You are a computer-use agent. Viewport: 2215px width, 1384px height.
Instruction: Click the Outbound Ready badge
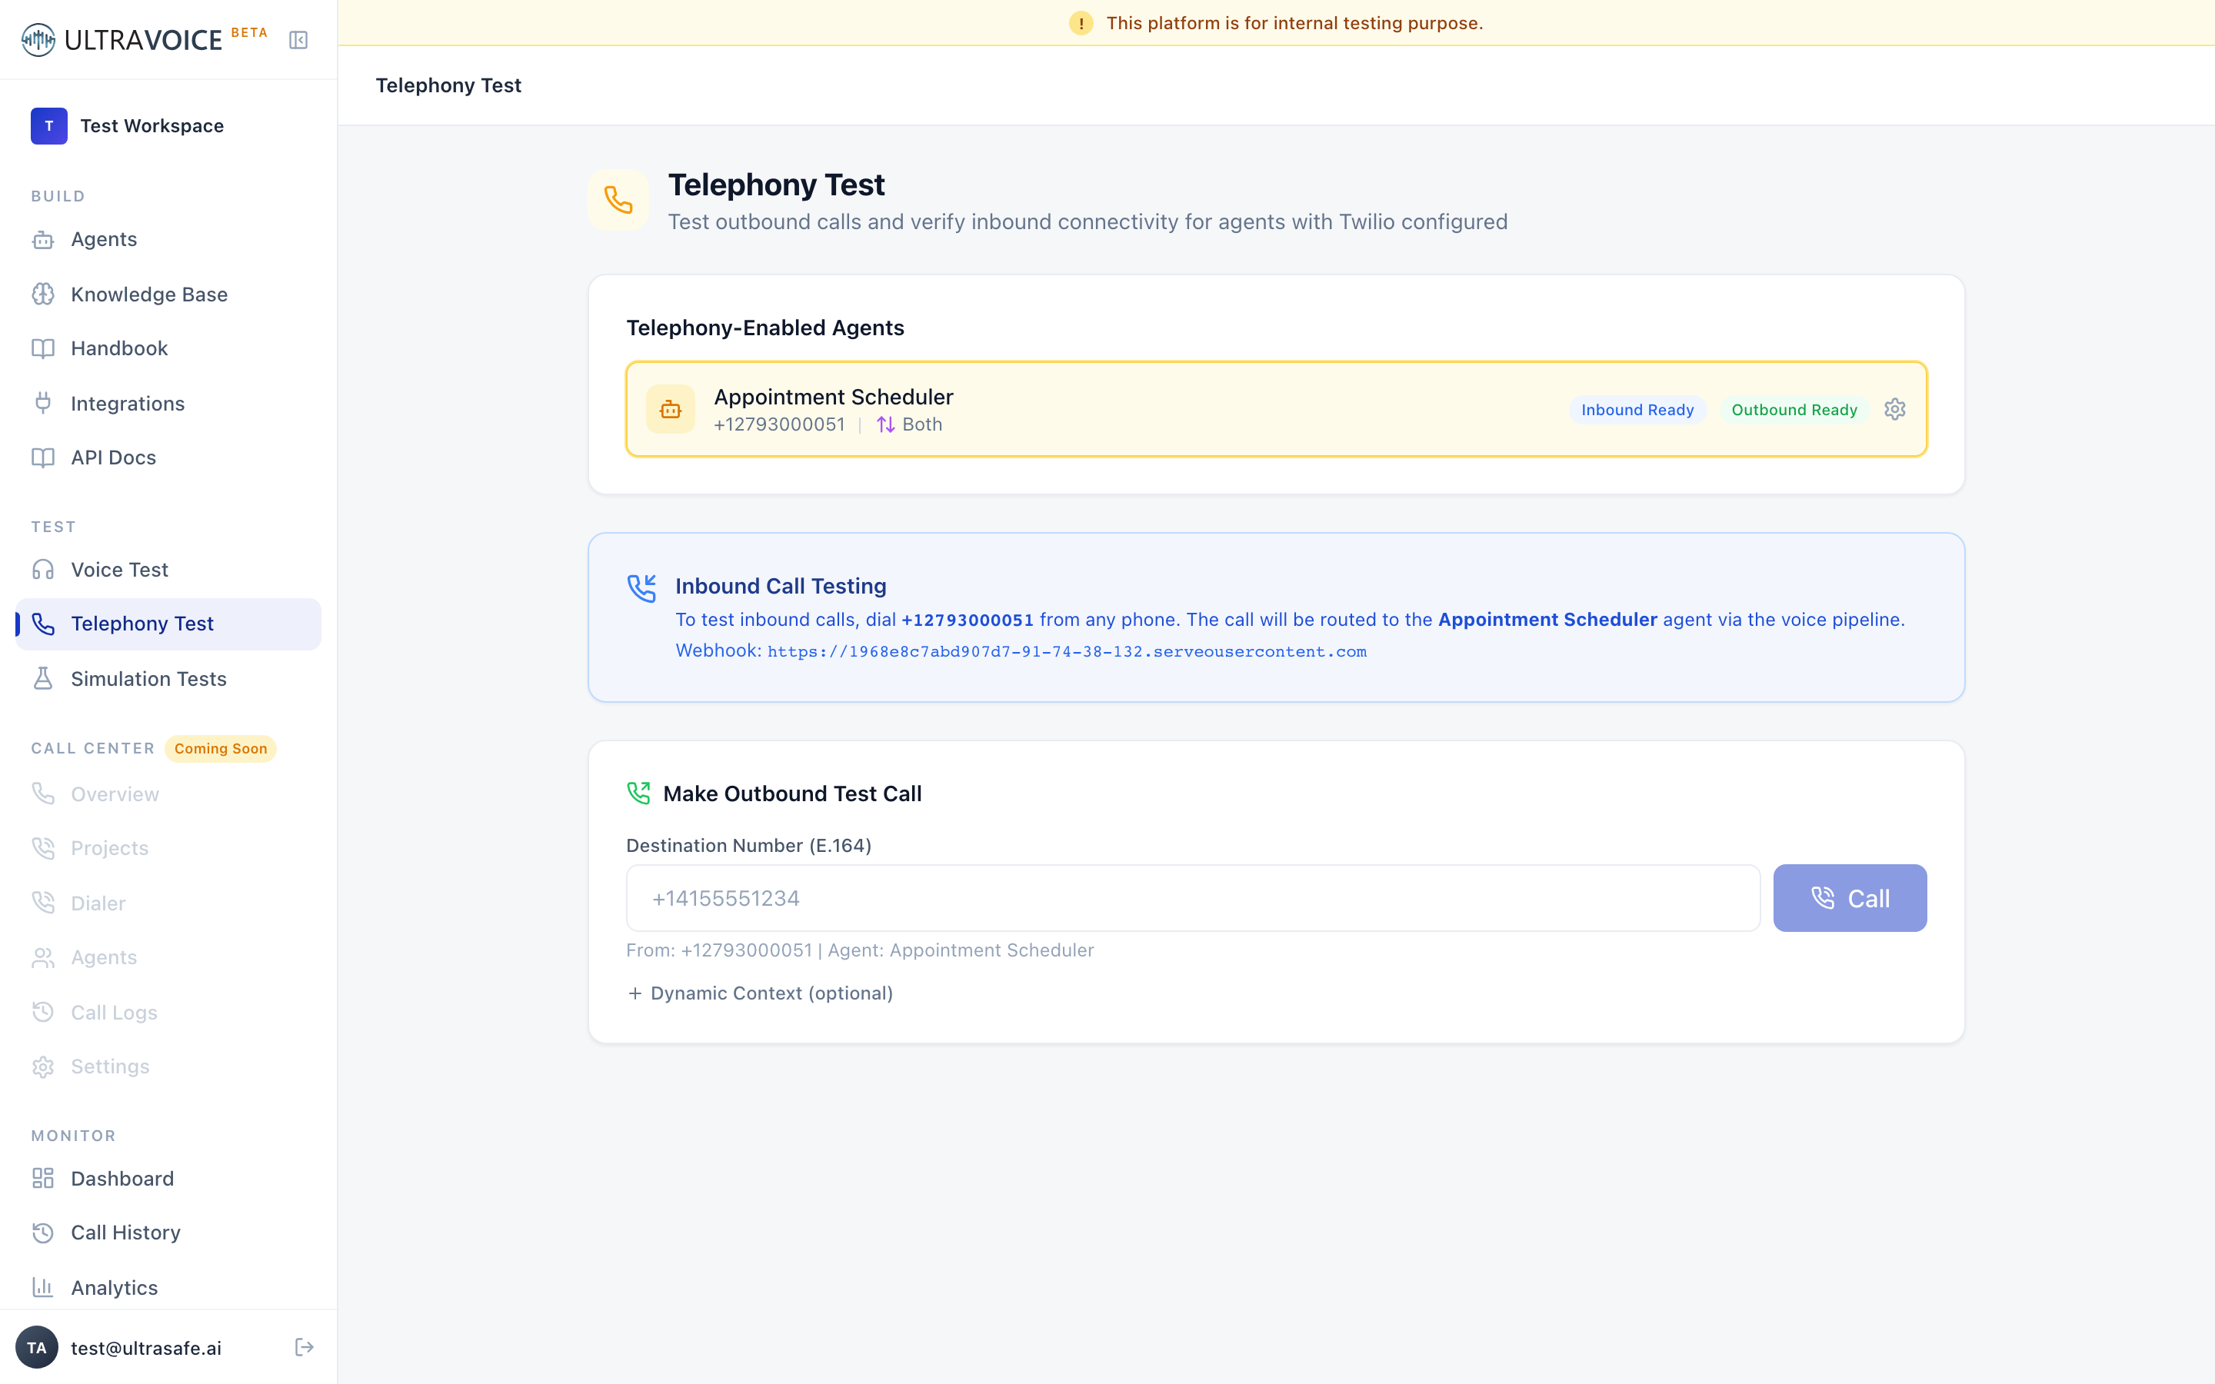[x=1794, y=409]
